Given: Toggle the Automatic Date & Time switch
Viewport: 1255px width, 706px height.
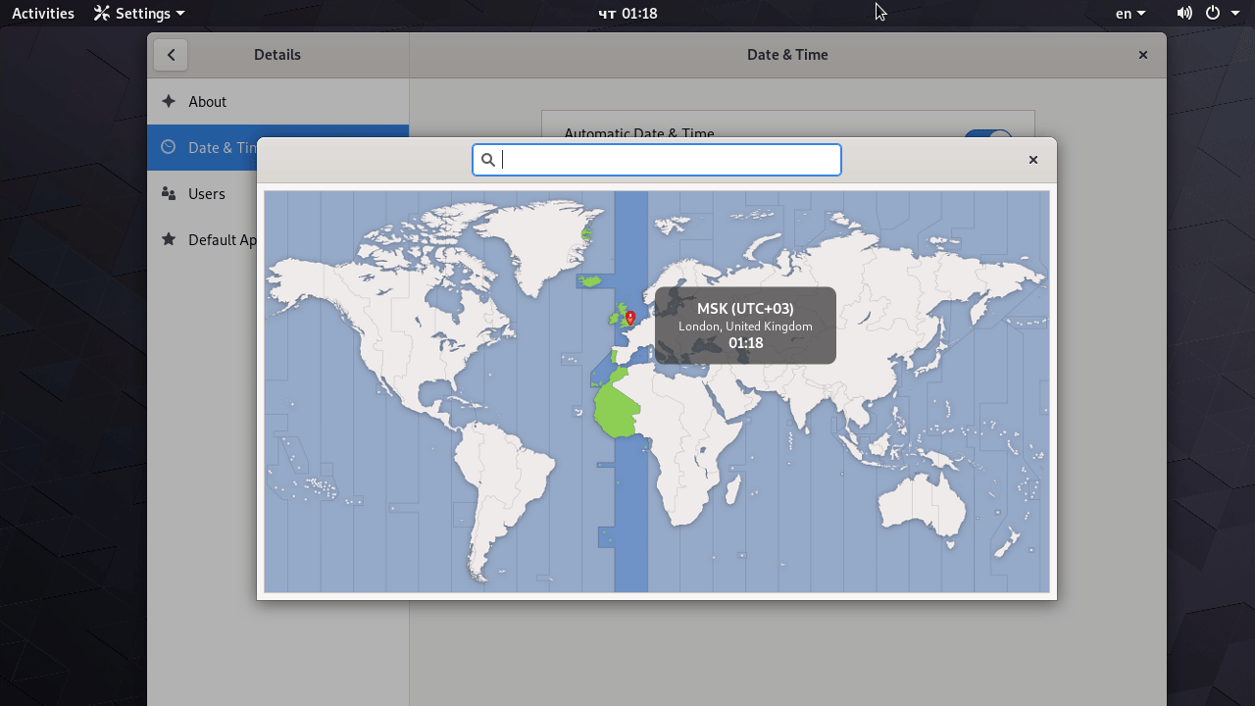Looking at the screenshot, I should (987, 138).
